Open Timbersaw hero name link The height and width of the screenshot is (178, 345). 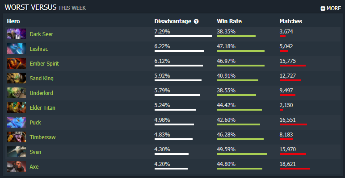(43, 137)
